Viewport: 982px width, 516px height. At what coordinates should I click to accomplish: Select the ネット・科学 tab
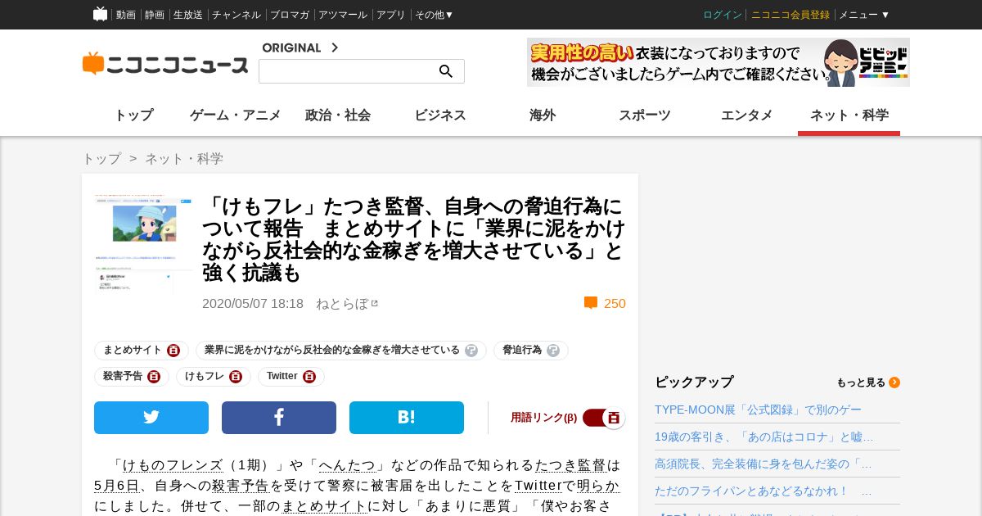849,115
